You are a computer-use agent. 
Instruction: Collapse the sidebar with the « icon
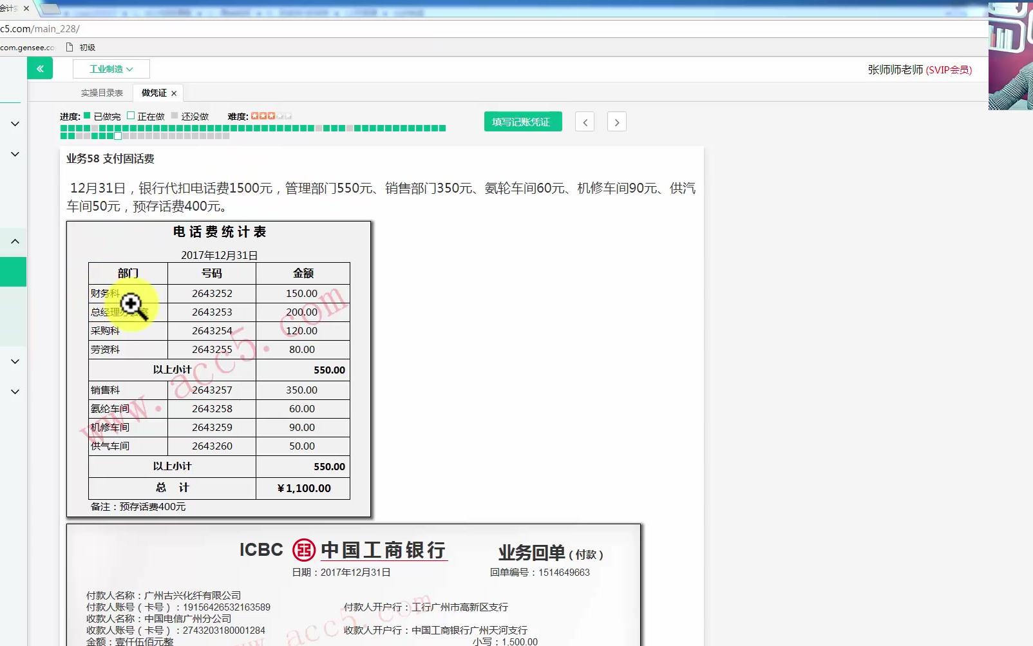pyautogui.click(x=40, y=68)
